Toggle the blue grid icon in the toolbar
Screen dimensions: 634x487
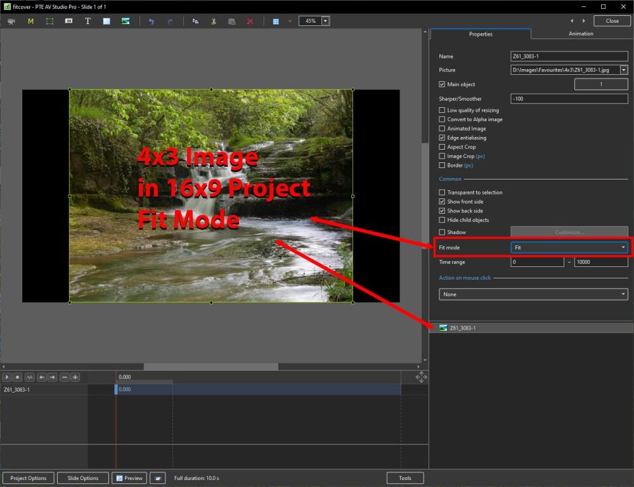pyautogui.click(x=276, y=21)
